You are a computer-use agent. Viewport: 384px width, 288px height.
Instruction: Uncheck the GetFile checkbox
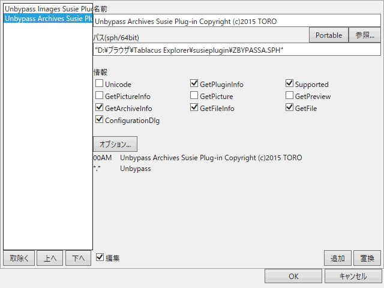(290, 108)
